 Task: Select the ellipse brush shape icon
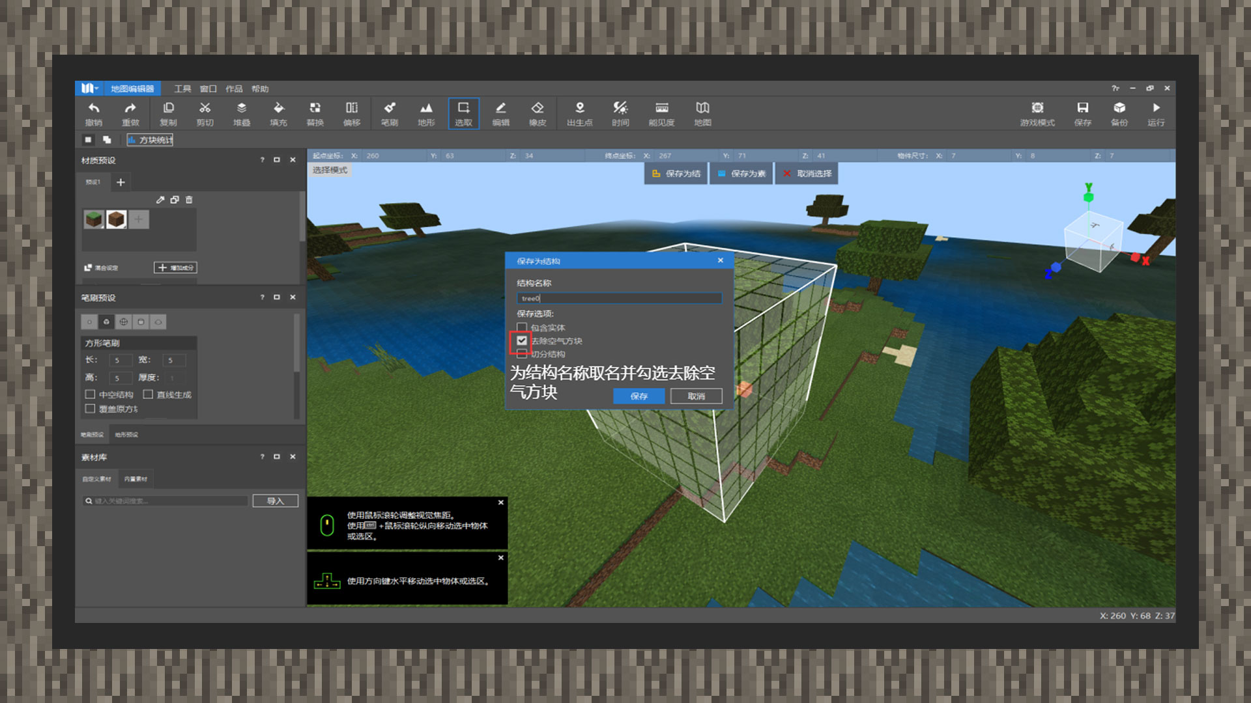(158, 322)
